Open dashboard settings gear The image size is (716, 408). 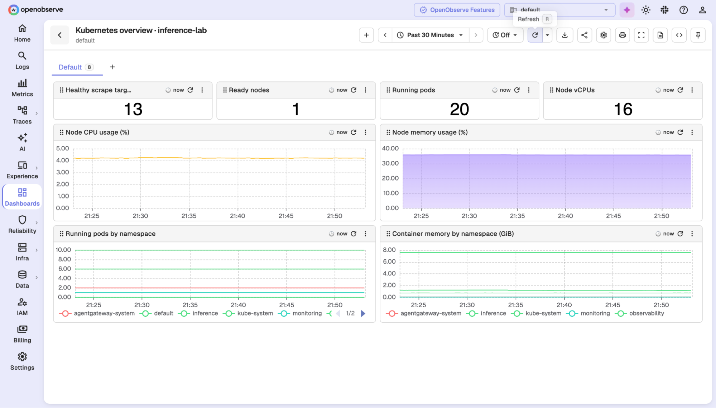604,35
